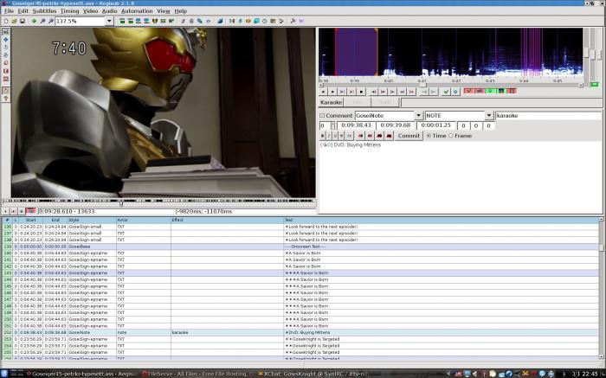
Task: Open the Timing menu
Action: [69, 10]
